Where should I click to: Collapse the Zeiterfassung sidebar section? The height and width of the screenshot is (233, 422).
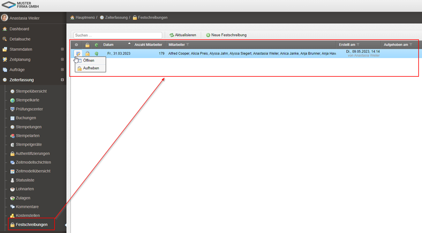pyautogui.click(x=62, y=80)
